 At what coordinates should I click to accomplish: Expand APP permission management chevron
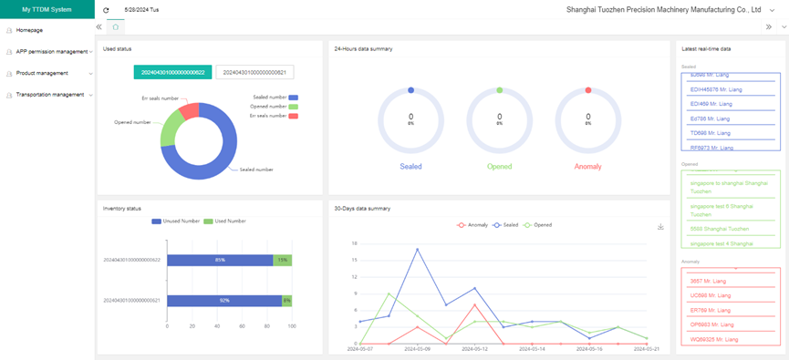(x=90, y=52)
